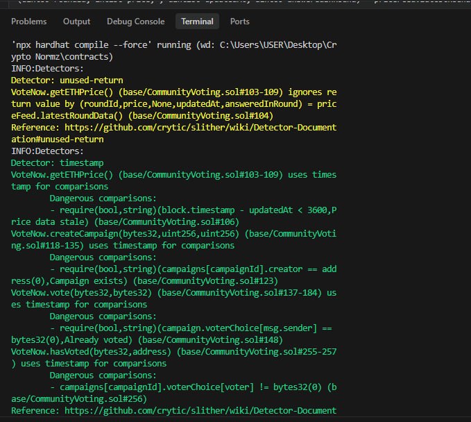Click ') uses timestamp for comparisons' line
471x422 pixels.
(x=89, y=364)
